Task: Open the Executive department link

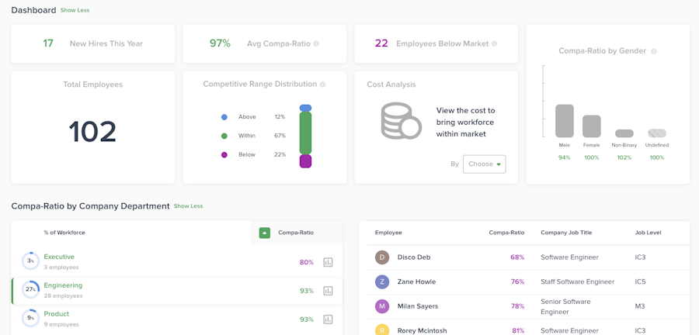Action: [x=59, y=257]
